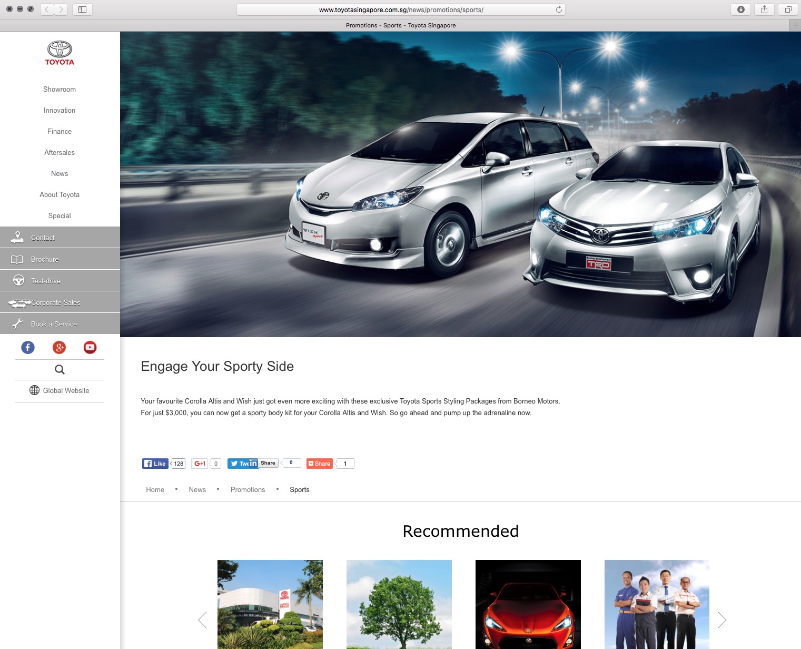Click the Contact sidebar label

point(43,238)
